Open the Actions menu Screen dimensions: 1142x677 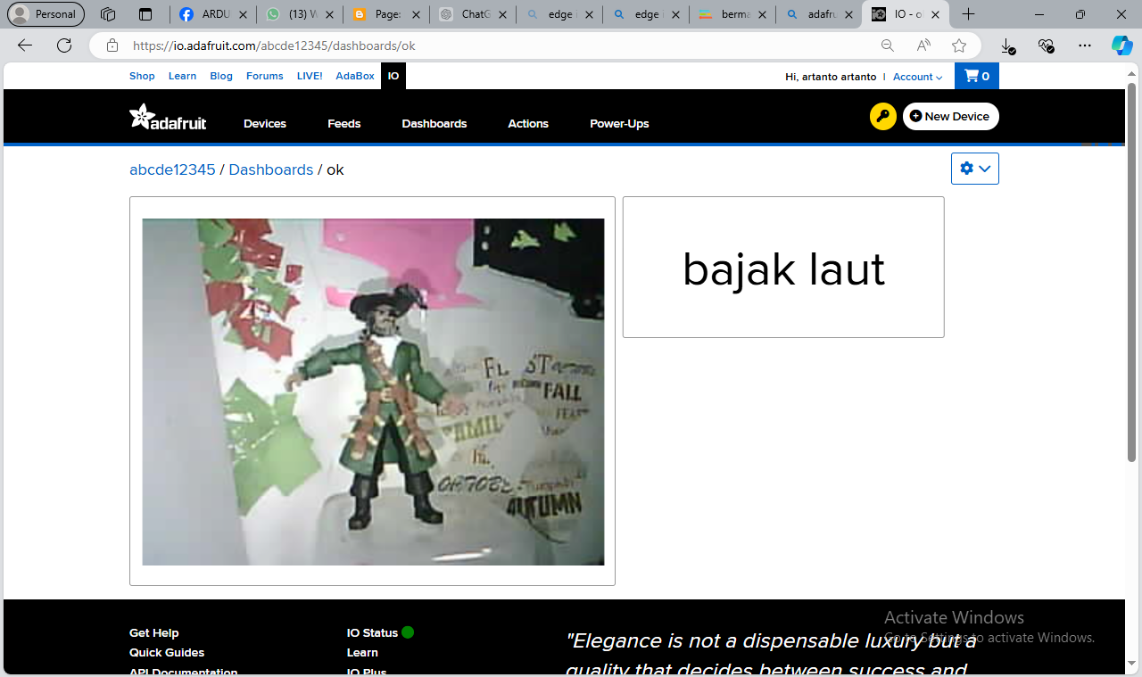pos(528,124)
